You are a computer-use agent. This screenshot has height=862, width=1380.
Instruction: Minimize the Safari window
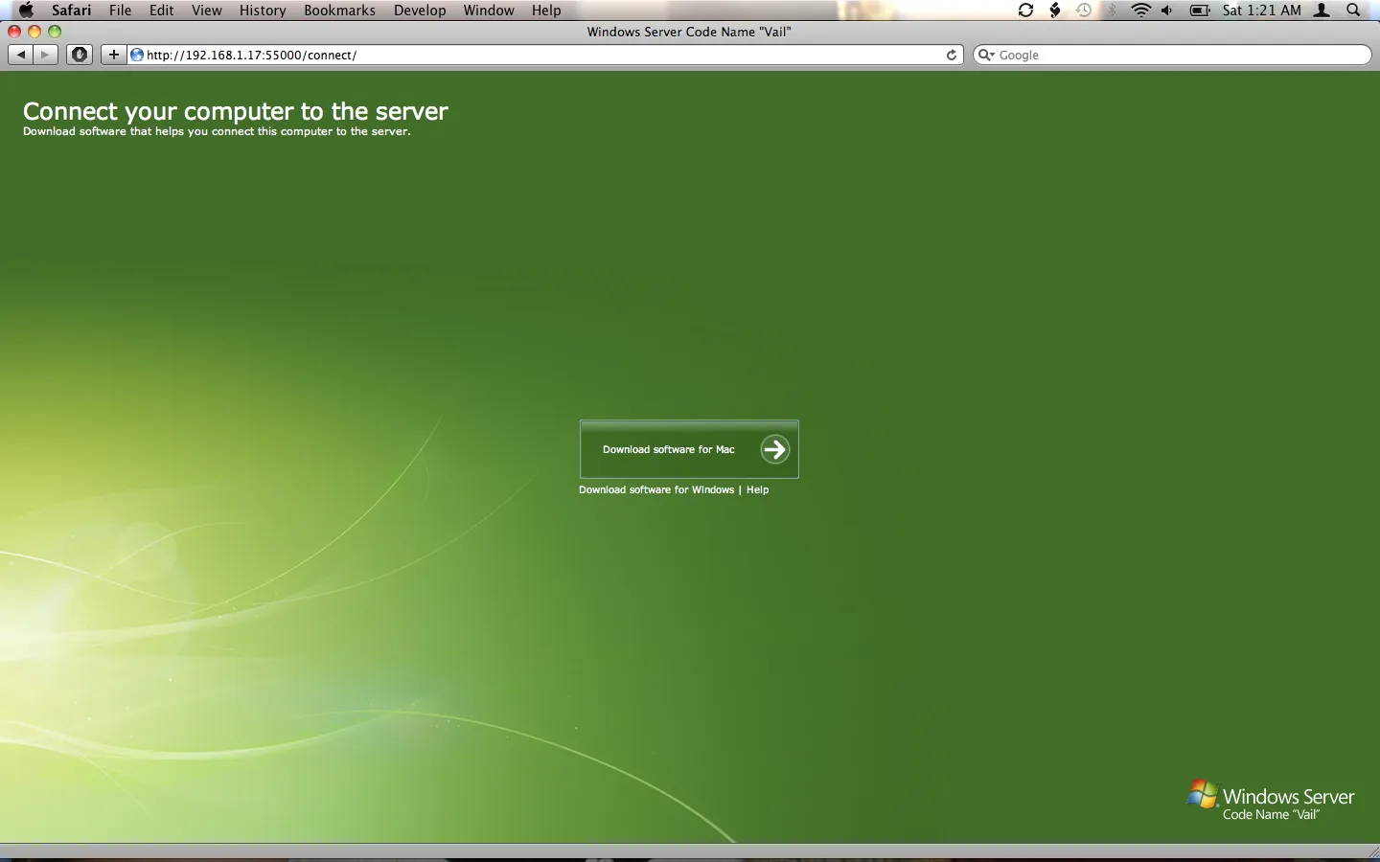(34, 32)
